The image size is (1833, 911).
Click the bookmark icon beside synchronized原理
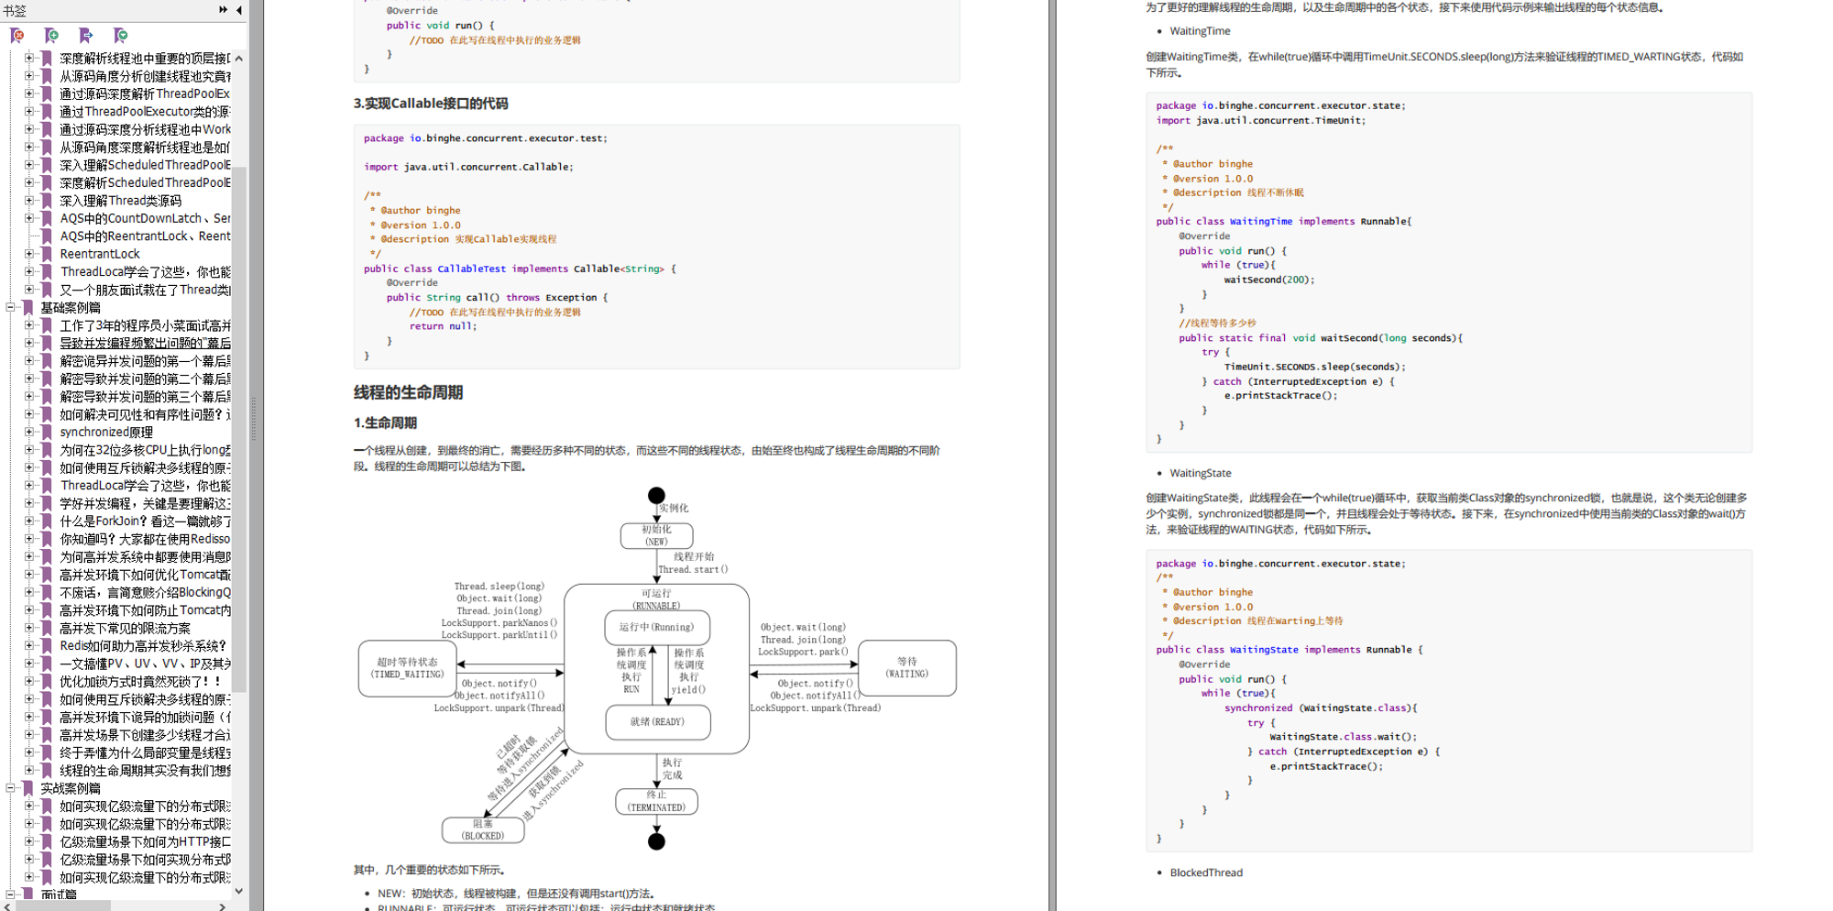point(47,432)
